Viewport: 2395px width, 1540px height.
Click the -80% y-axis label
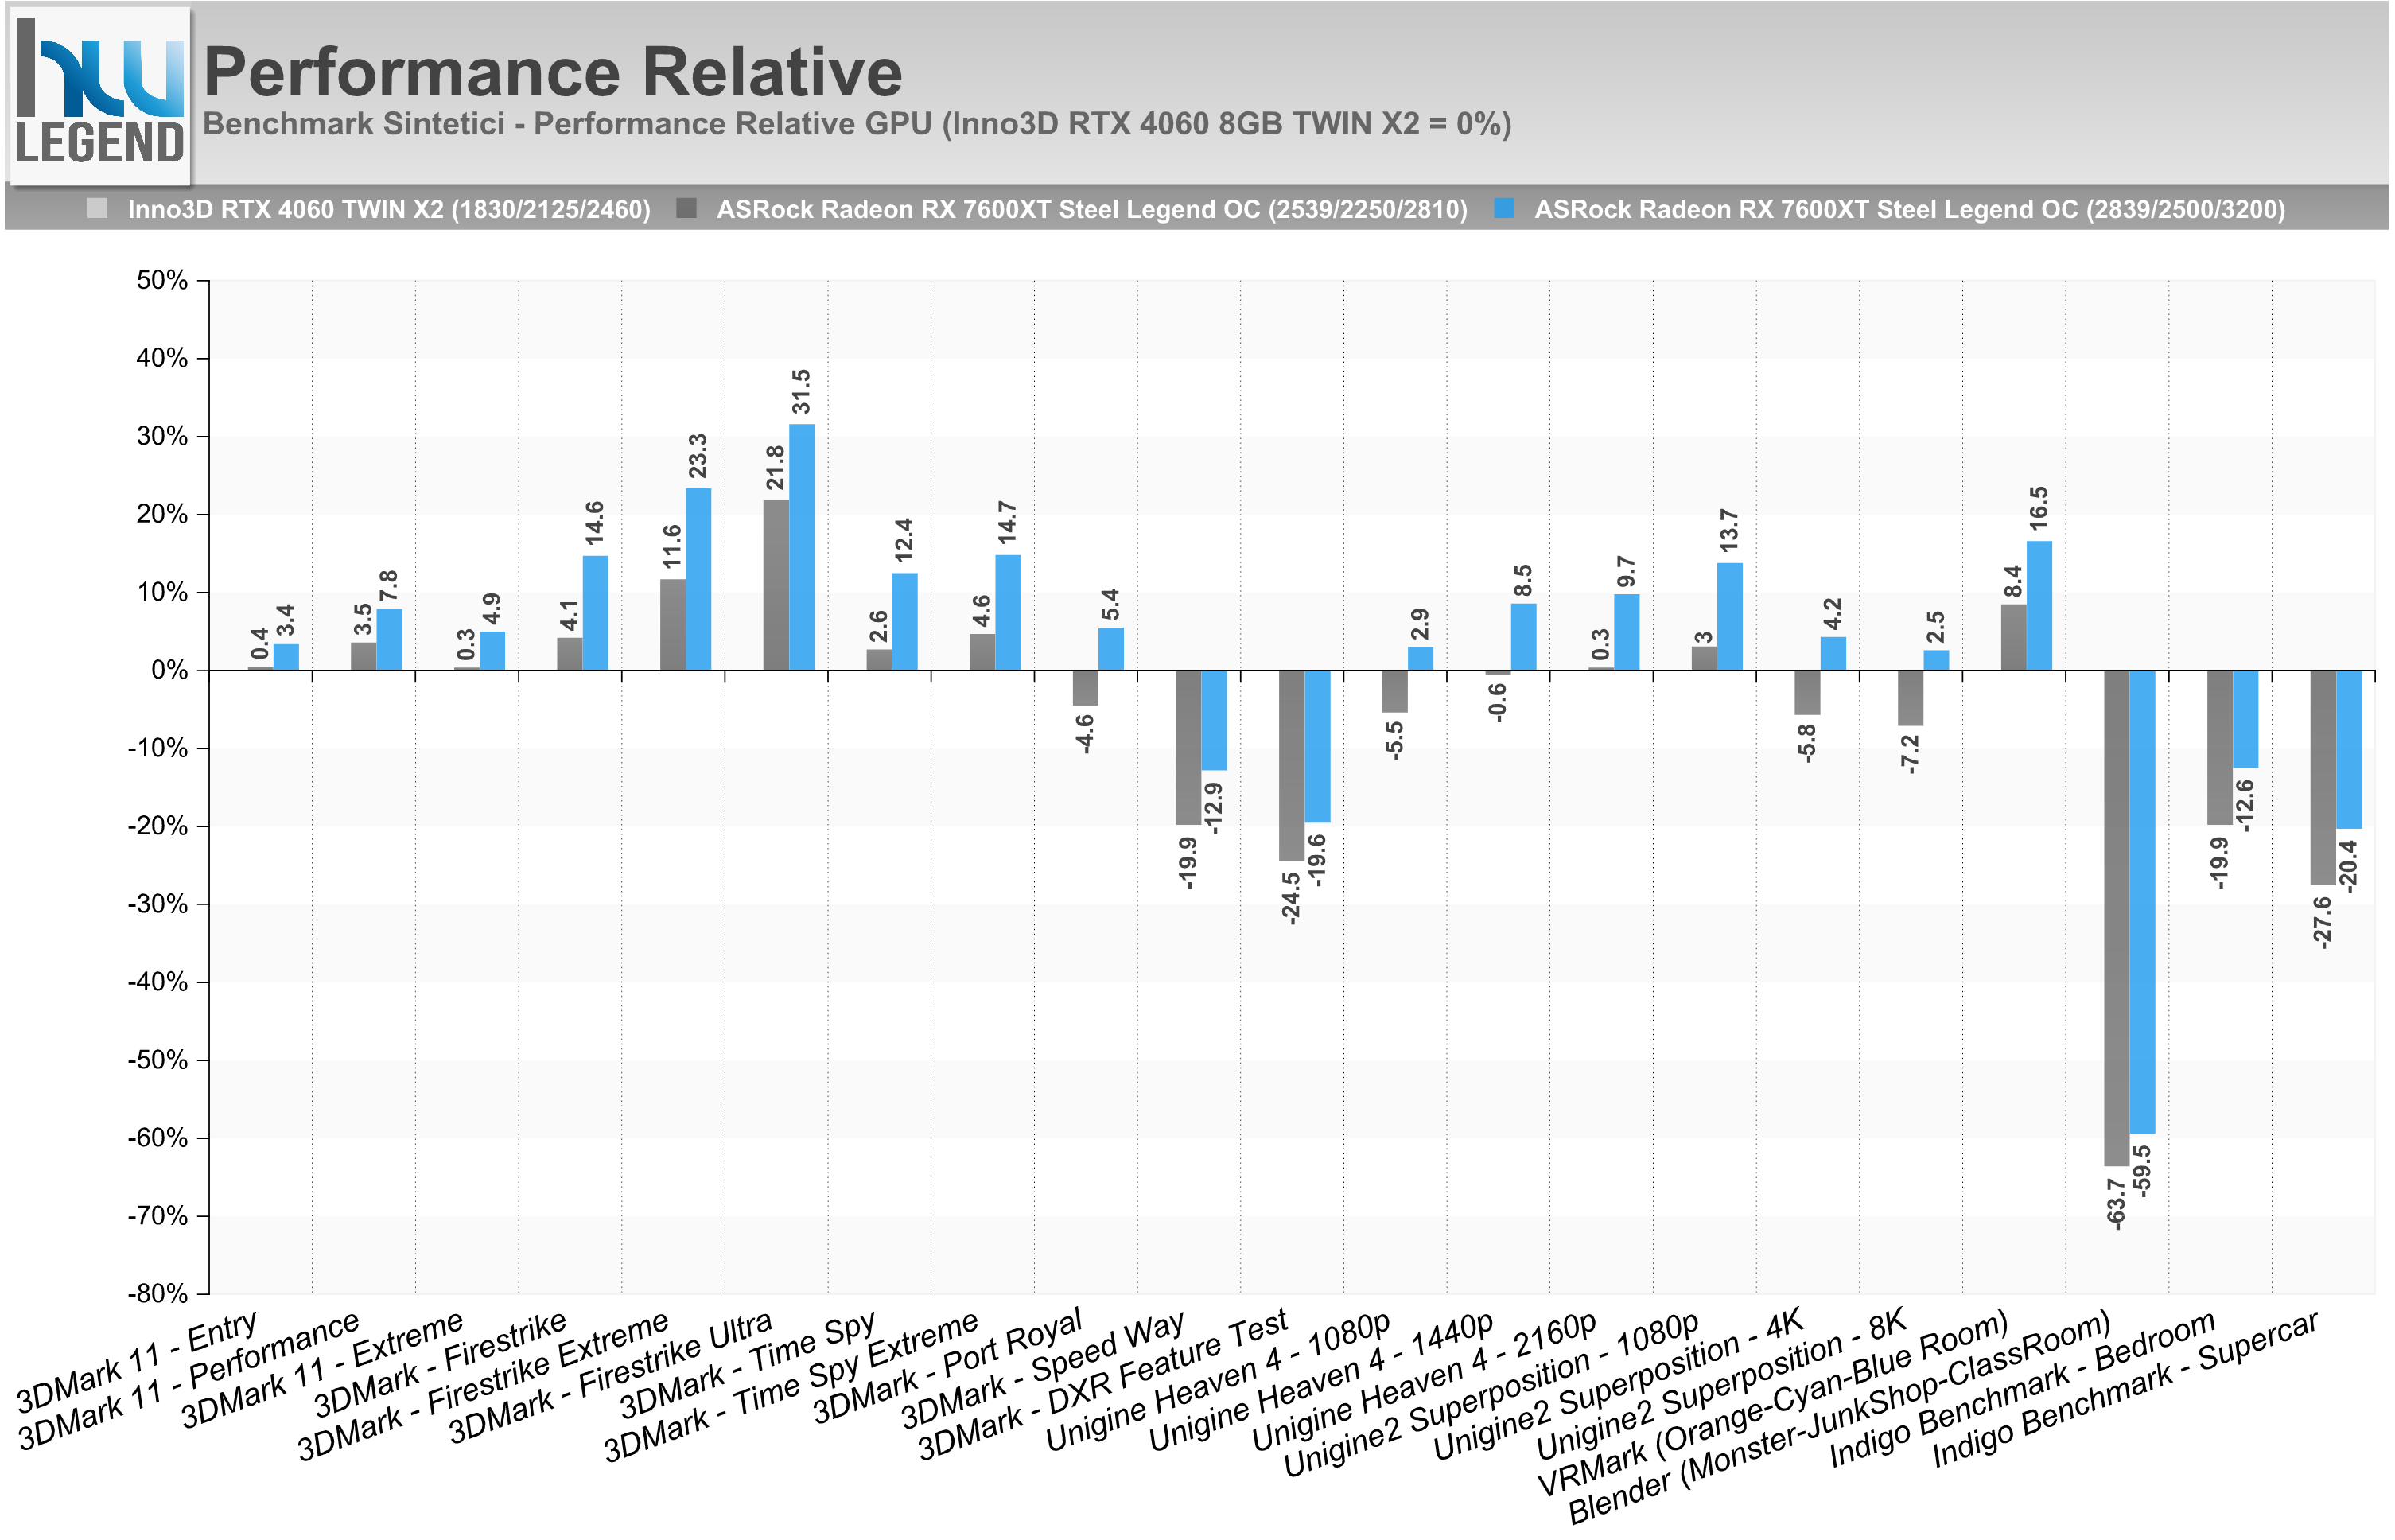157,1294
